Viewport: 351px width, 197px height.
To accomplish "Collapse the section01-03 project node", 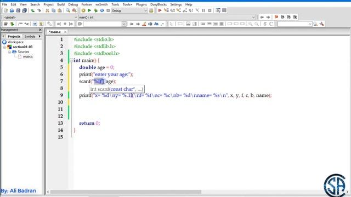I will click(4, 47).
